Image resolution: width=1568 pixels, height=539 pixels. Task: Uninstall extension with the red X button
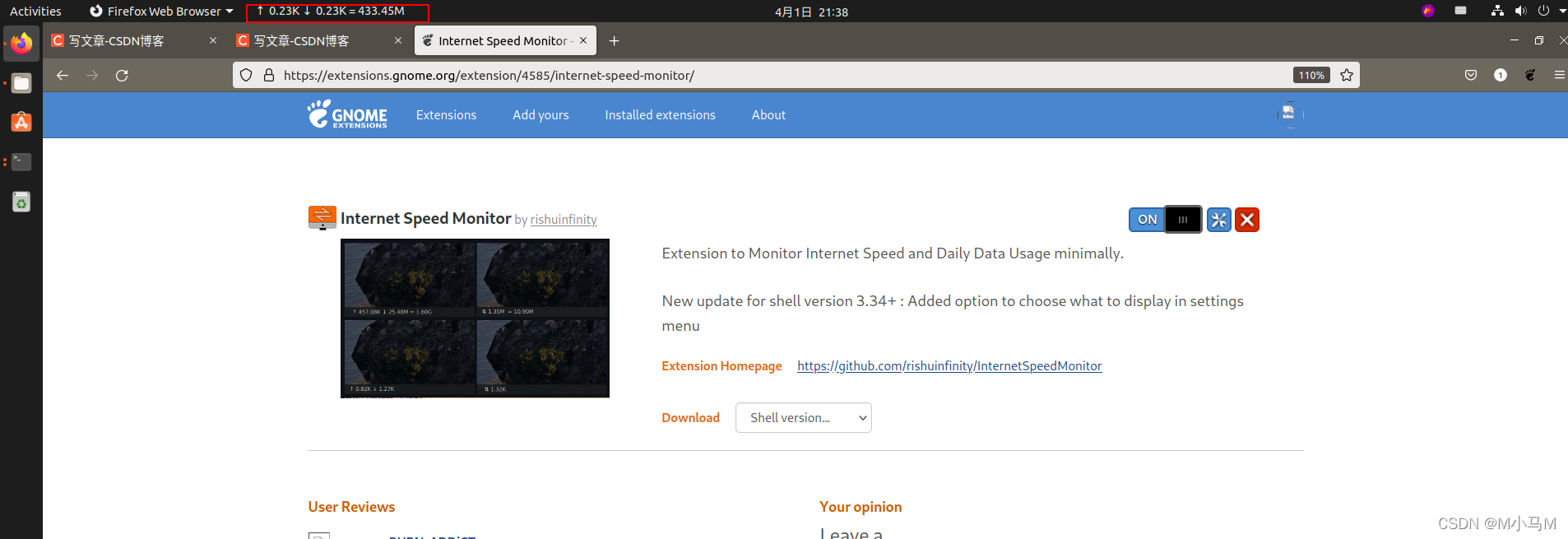[1247, 220]
